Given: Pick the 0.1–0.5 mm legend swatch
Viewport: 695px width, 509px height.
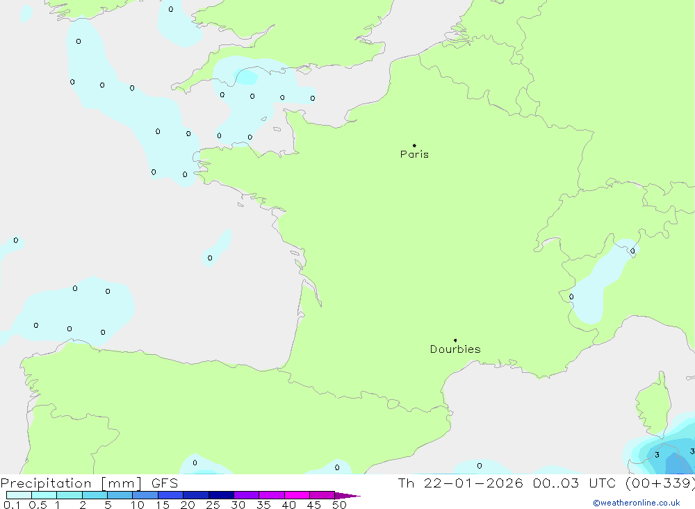Looking at the screenshot, I should 19,495.
